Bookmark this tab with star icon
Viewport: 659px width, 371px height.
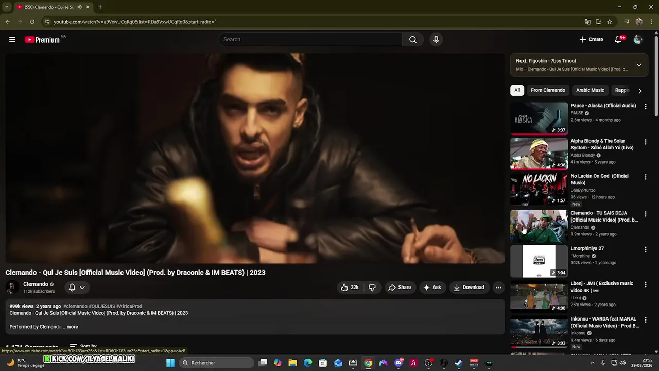610,22
